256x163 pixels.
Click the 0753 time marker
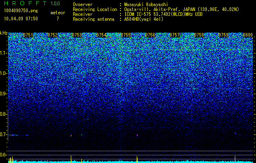pyautogui.click(x=77, y=35)
